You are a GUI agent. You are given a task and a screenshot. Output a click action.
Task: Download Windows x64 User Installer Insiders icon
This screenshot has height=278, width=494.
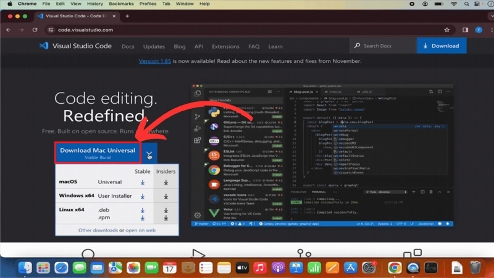coord(165,196)
